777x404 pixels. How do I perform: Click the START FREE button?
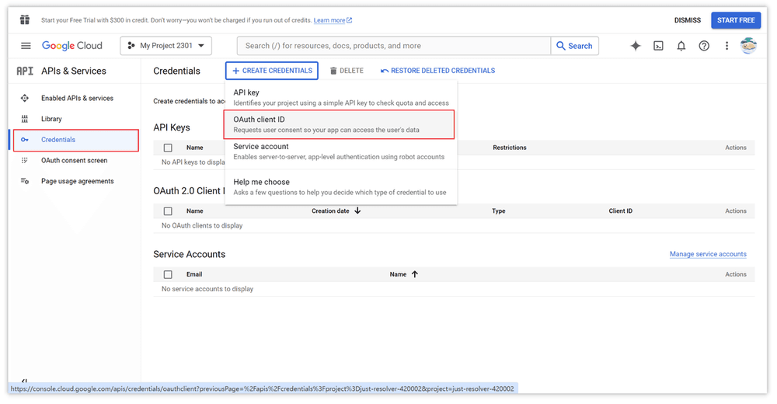coord(736,20)
